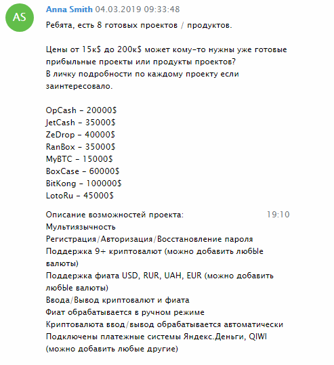Select the OpCash – 20000$ line
This screenshot has width=334, height=365.
tap(81, 110)
